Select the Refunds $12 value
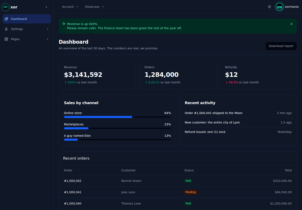This screenshot has height=210, width=302. pyautogui.click(x=231, y=75)
